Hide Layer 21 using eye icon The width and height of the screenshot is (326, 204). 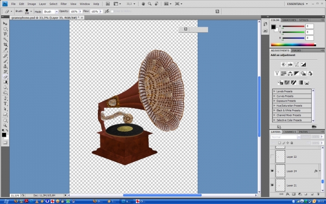pos(272,185)
